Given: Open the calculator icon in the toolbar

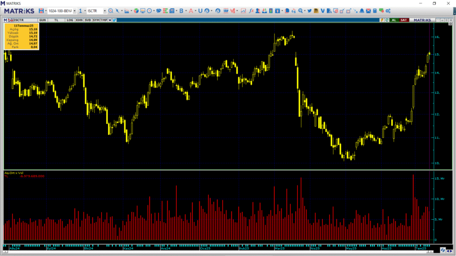Looking at the screenshot, I should pos(375,11).
